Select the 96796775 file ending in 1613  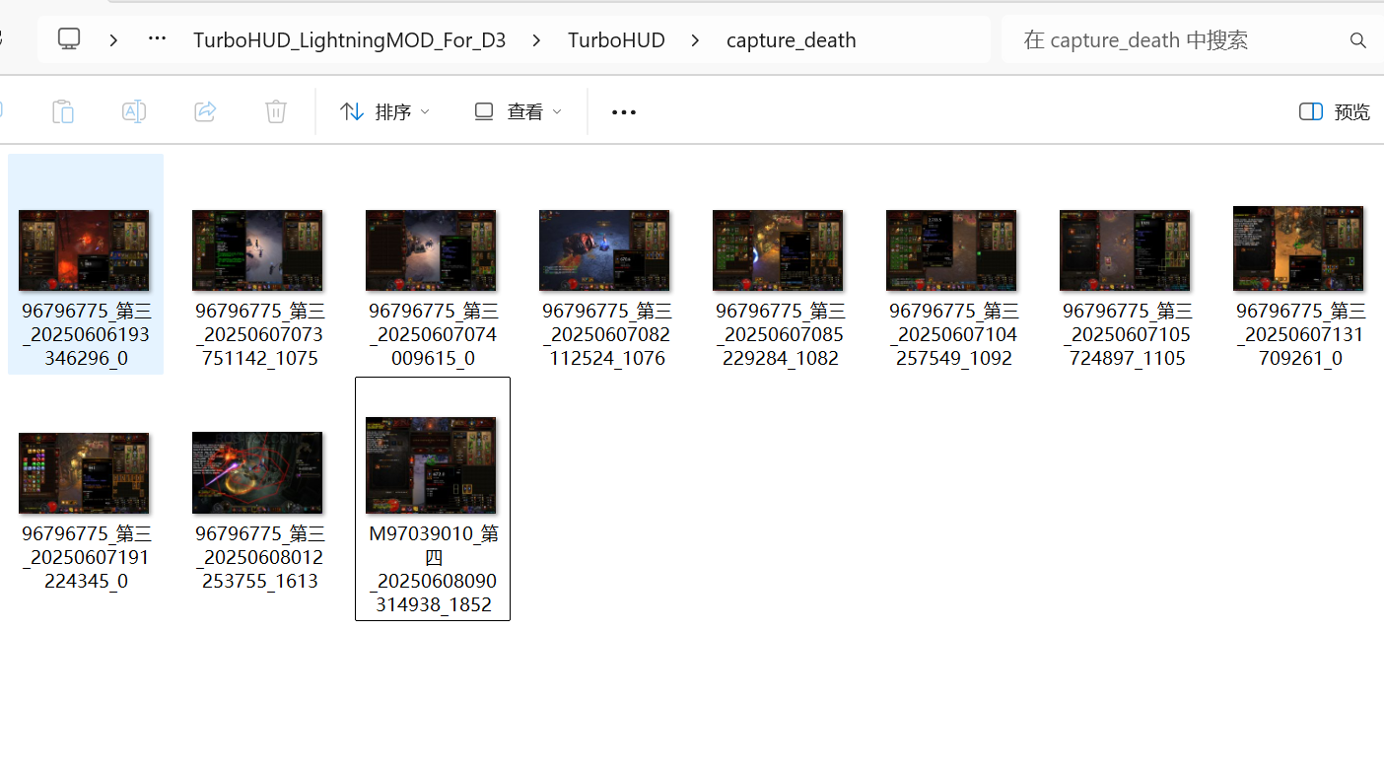pos(257,473)
